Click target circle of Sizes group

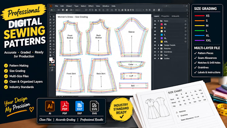tap(186, 21)
